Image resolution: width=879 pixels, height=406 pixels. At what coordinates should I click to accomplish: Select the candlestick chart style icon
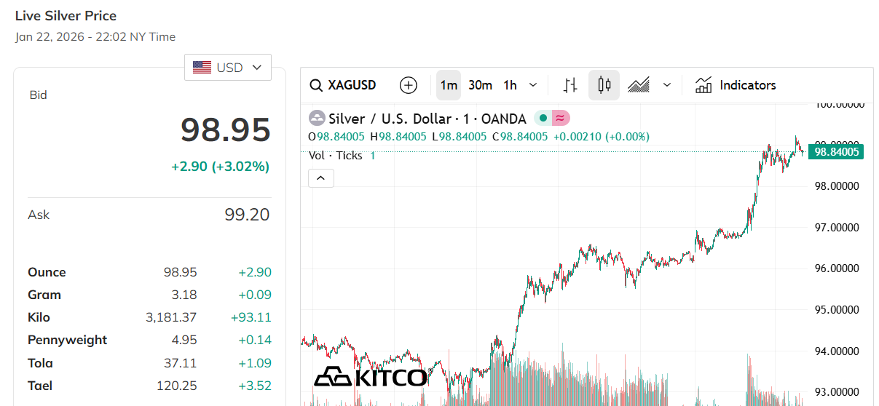point(604,85)
